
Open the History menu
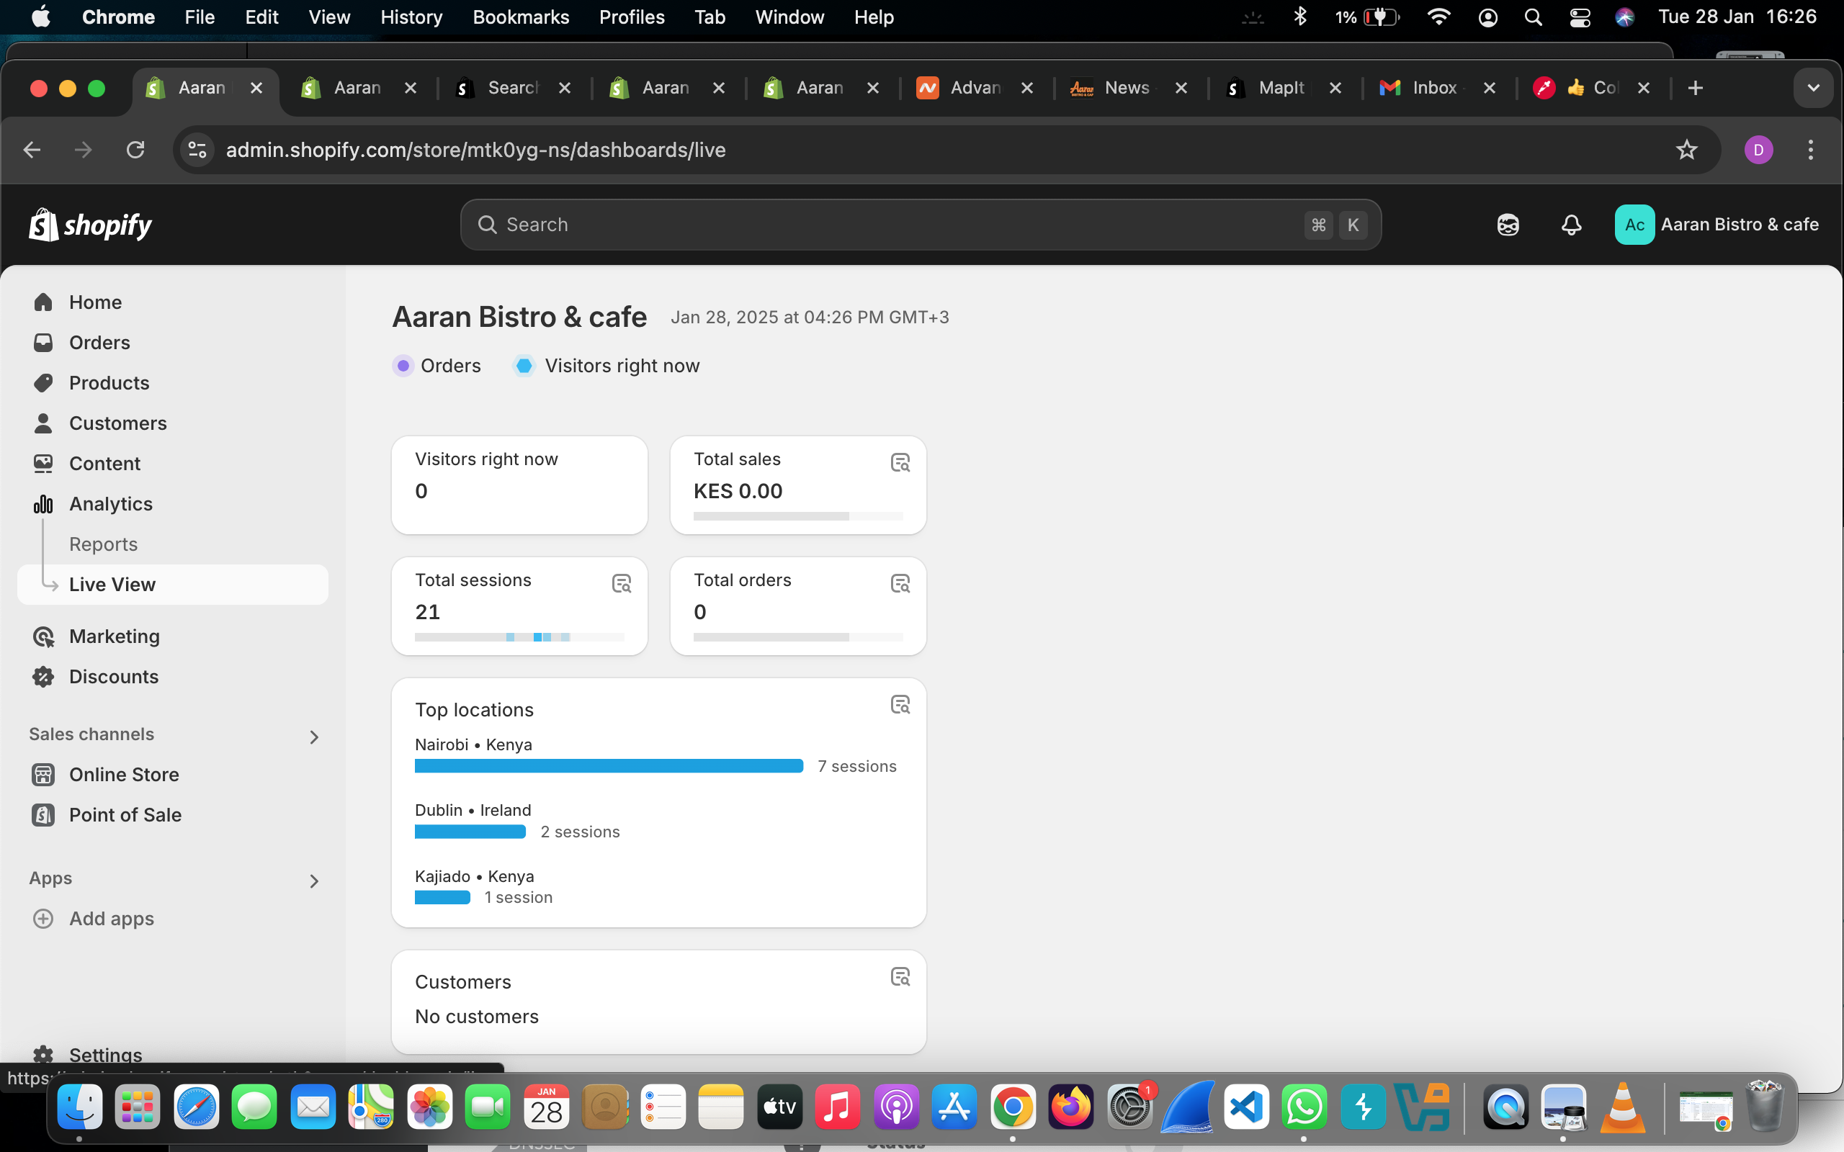click(411, 17)
